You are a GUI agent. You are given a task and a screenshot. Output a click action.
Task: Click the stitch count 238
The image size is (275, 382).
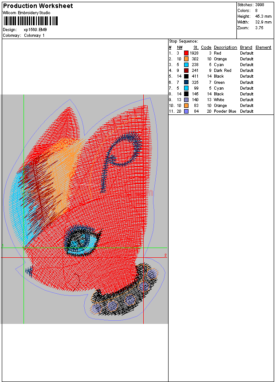click(x=195, y=65)
